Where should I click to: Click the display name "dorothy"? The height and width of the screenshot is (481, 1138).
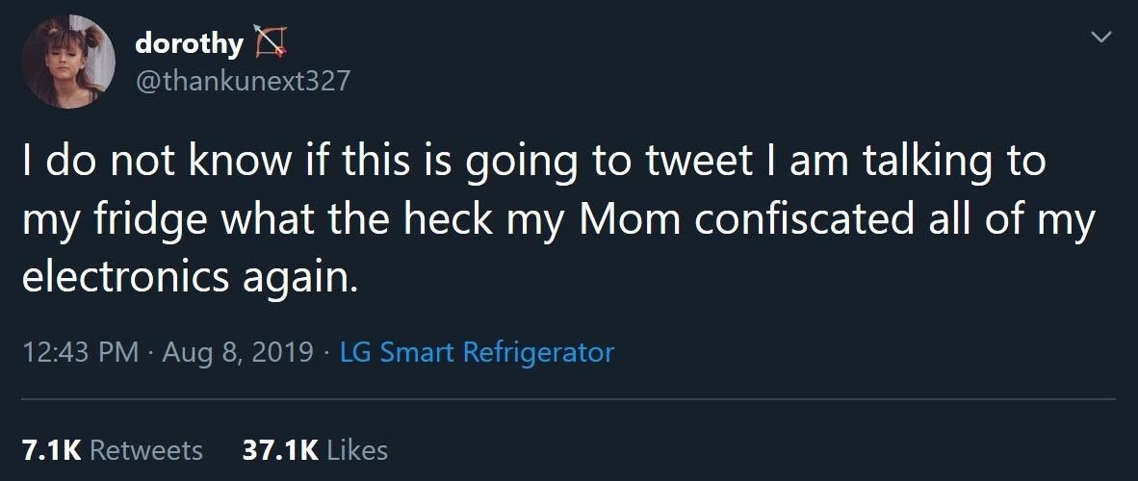pyautogui.click(x=189, y=43)
